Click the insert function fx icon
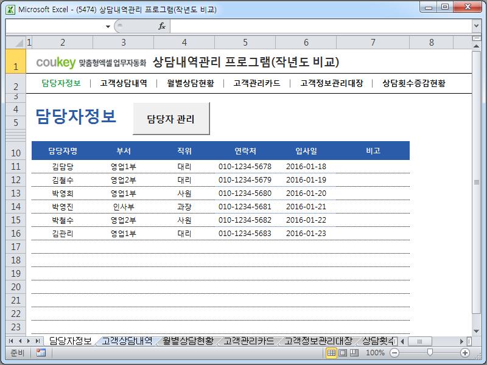 click(x=162, y=26)
